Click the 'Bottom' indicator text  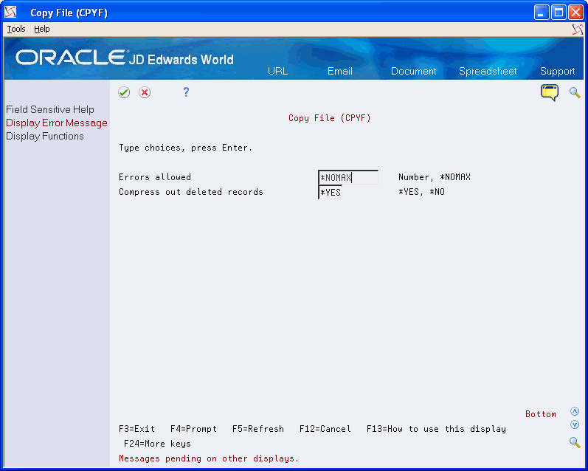(x=540, y=414)
